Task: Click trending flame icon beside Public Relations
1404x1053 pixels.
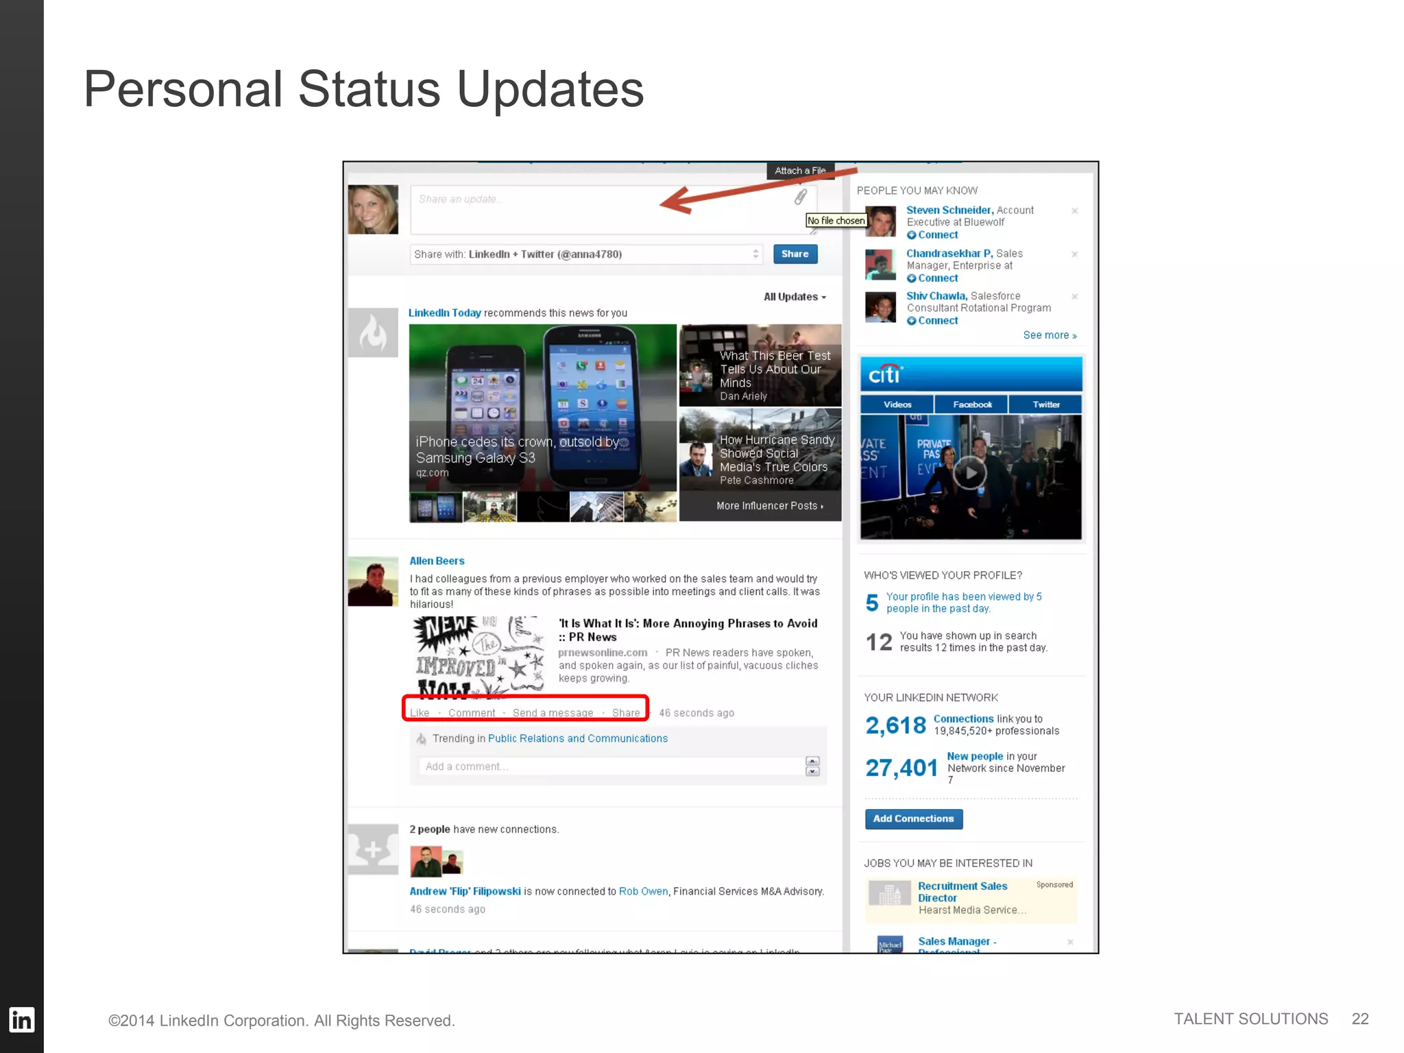Action: pyautogui.click(x=421, y=738)
